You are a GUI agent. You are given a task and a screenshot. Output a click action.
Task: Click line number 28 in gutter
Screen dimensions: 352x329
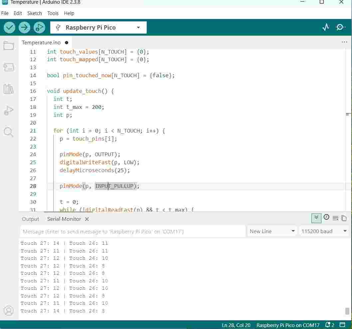tap(33, 186)
